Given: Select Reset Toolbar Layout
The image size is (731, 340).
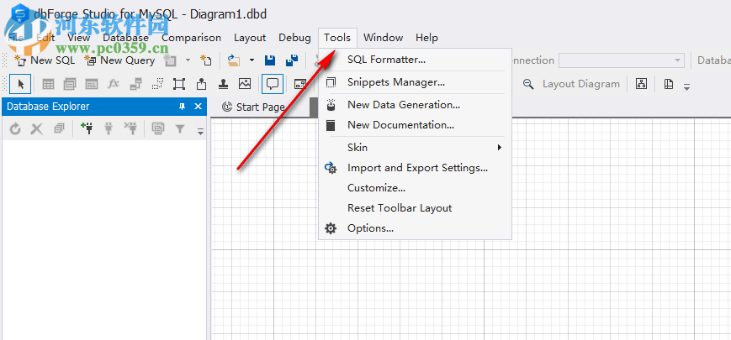Looking at the screenshot, I should (416, 208).
